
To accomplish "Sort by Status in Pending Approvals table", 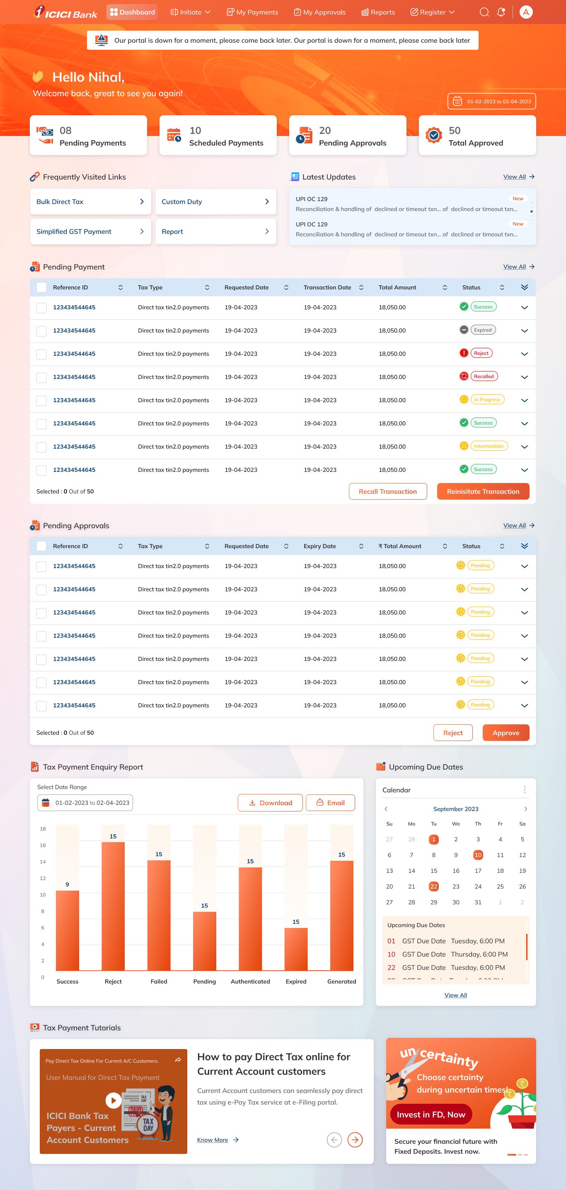I will click(502, 546).
